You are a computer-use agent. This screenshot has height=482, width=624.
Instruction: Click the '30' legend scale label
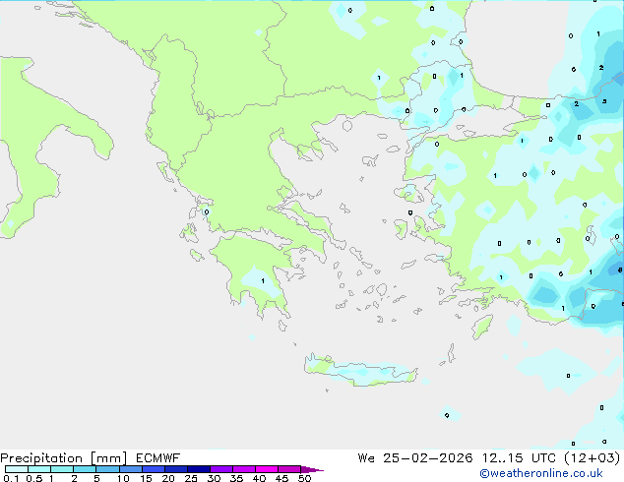pyautogui.click(x=214, y=478)
